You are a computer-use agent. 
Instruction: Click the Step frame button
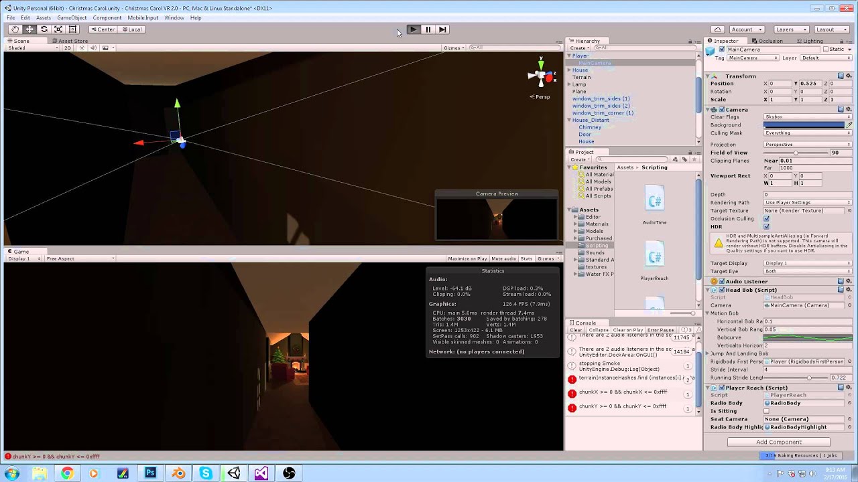click(442, 29)
